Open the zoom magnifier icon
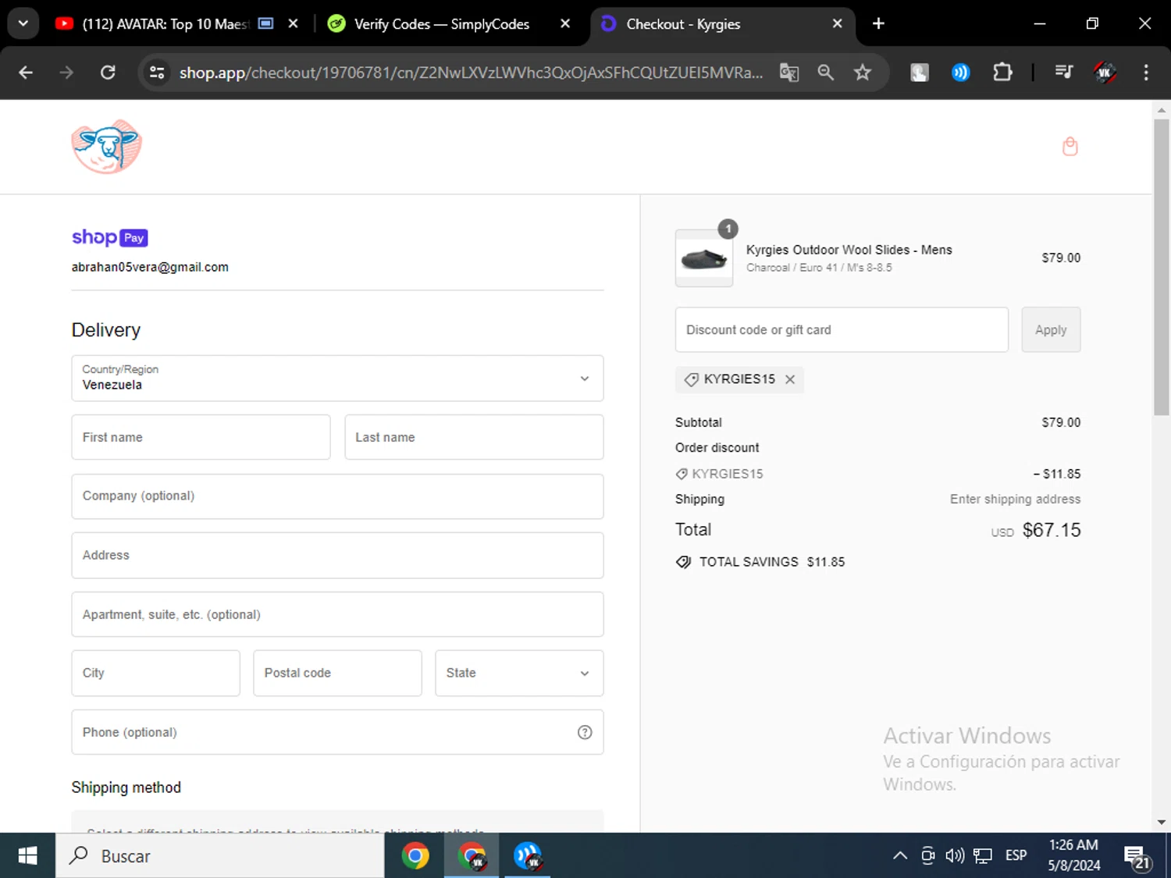Image resolution: width=1171 pixels, height=878 pixels. 825,73
